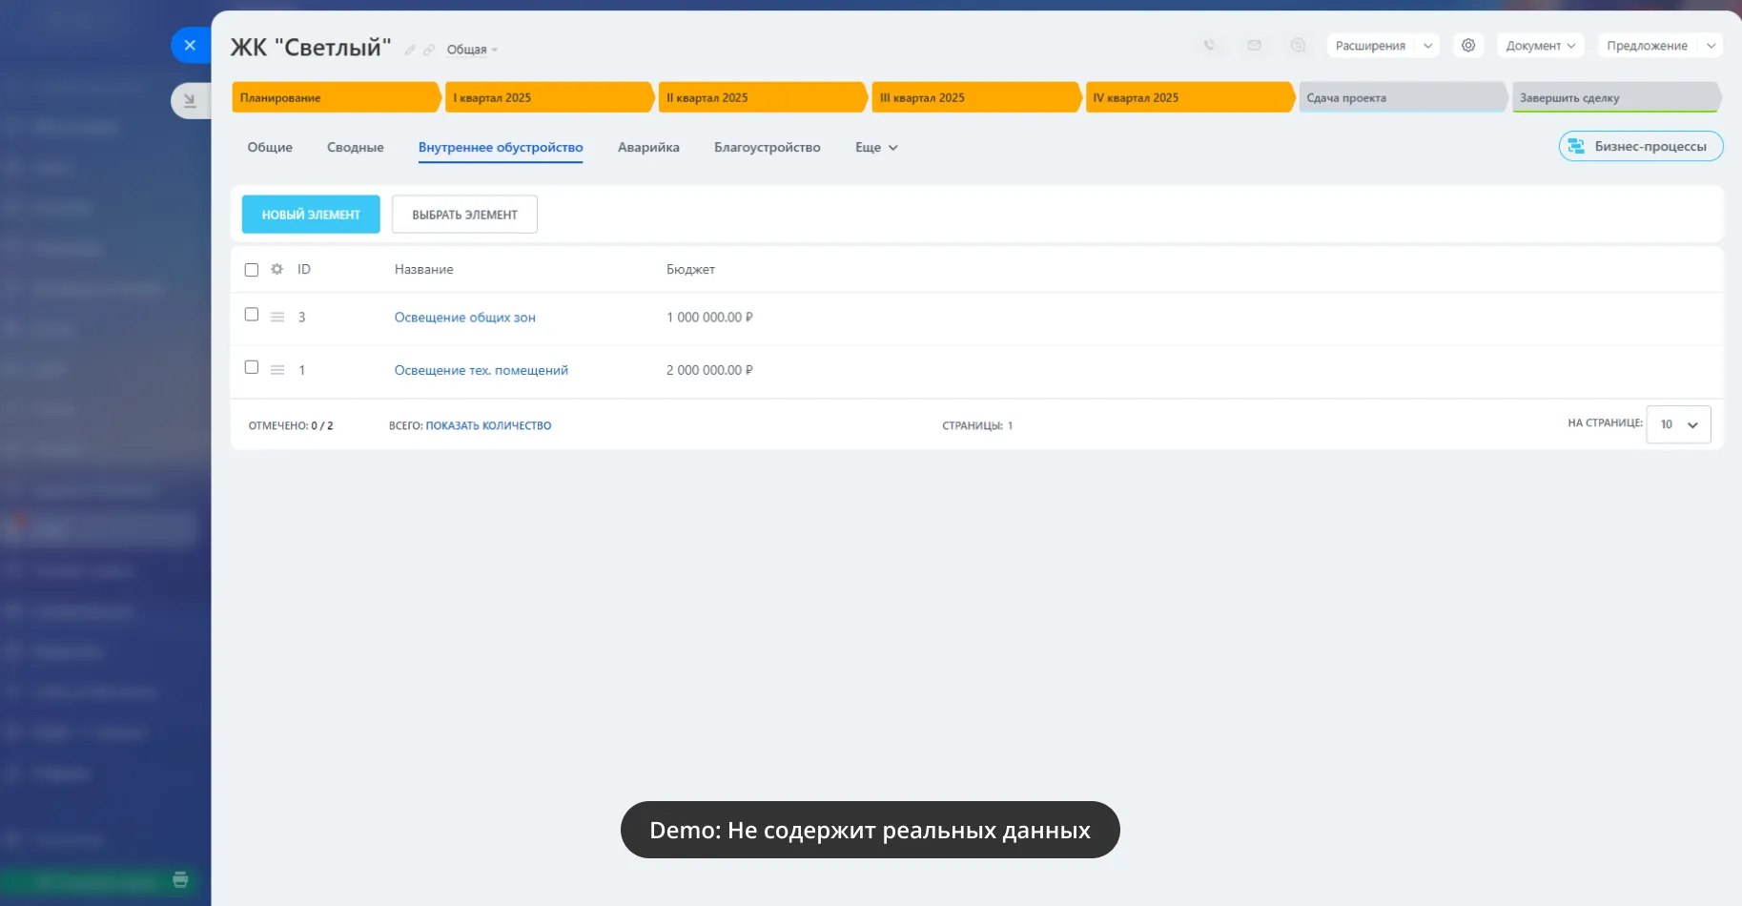1742x906 pixels.
Task: Click the phone call icon
Action: pos(1209,45)
